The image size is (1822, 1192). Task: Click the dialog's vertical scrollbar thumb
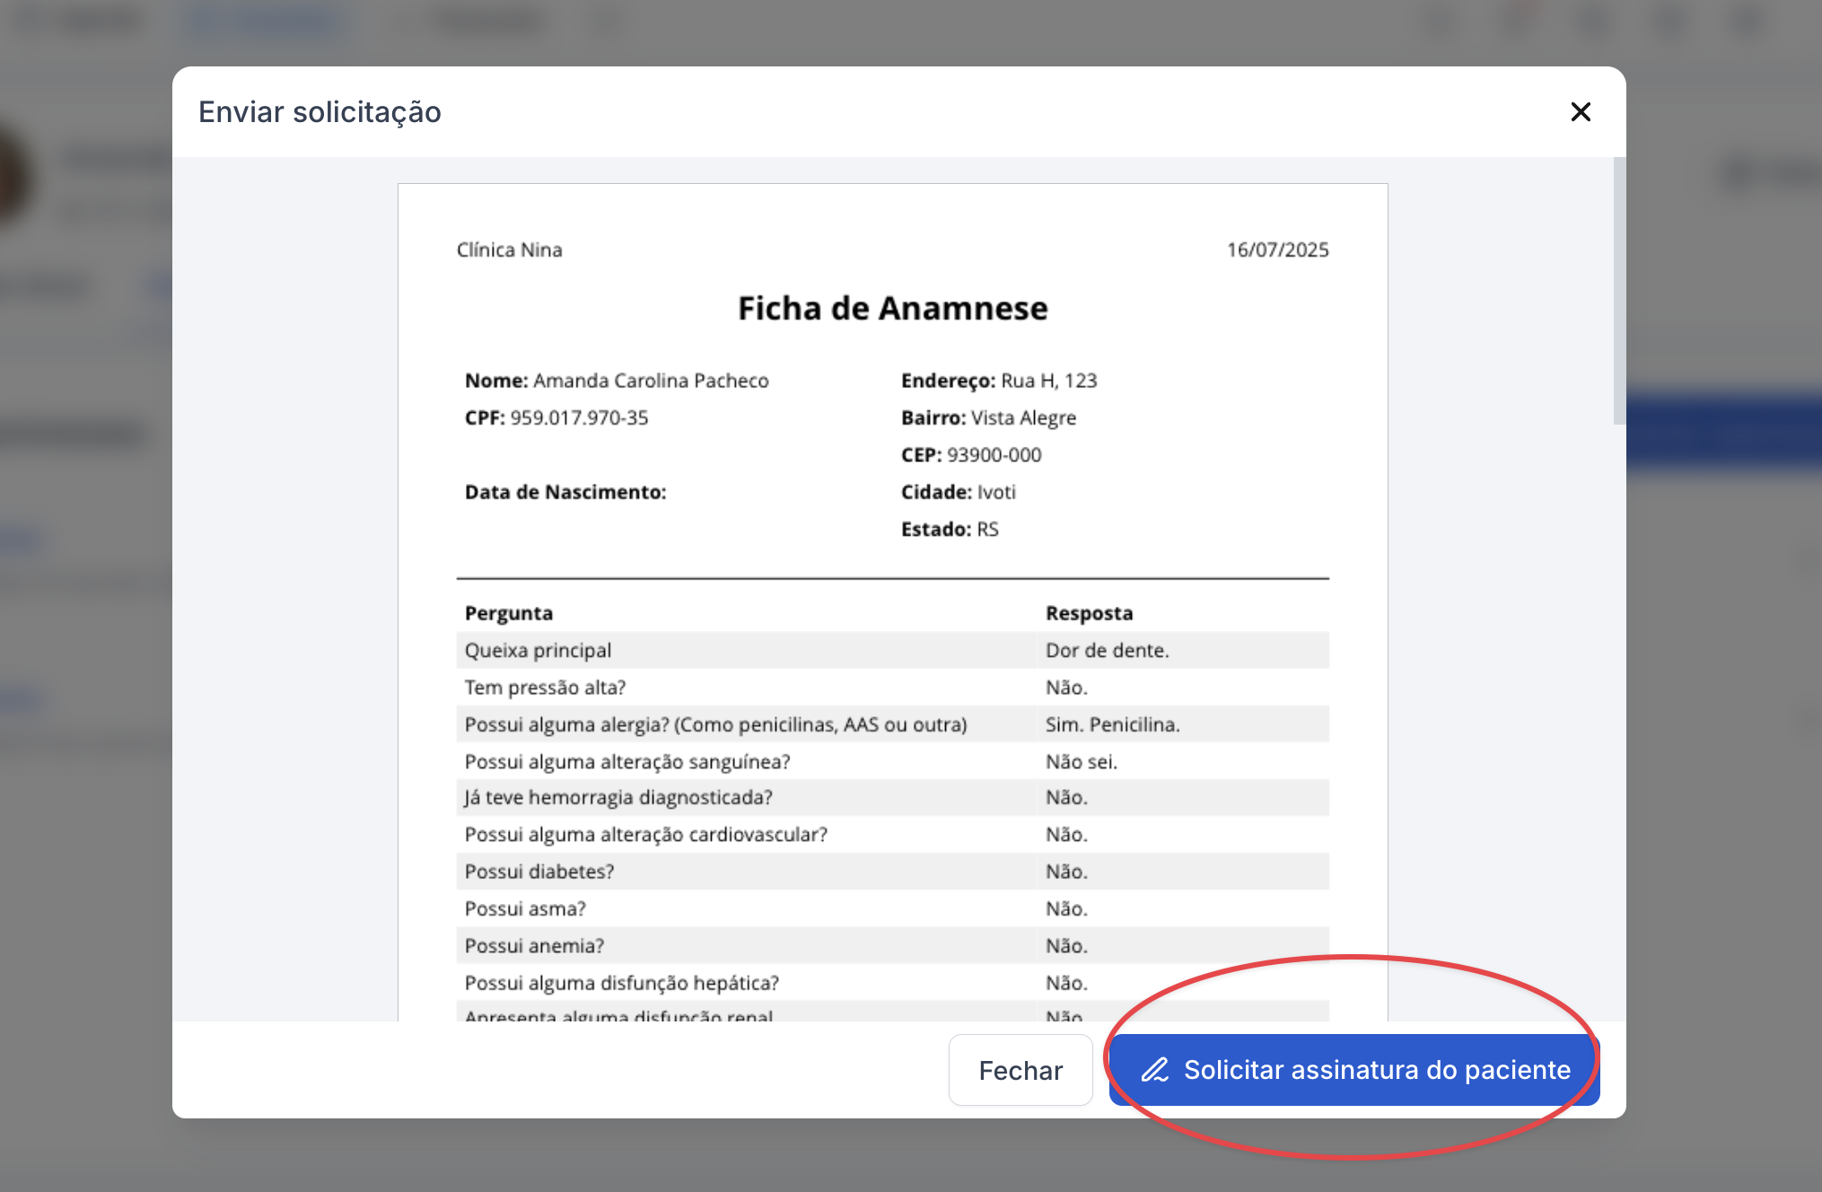pyautogui.click(x=1618, y=292)
